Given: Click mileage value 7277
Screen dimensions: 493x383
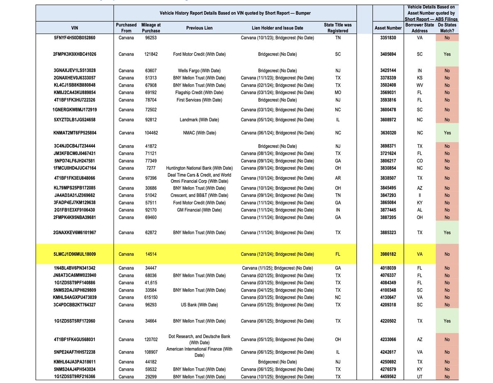Looking at the screenshot, I should pos(151,168).
